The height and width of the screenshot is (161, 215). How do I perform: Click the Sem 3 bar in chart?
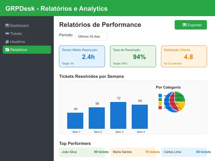point(118,115)
